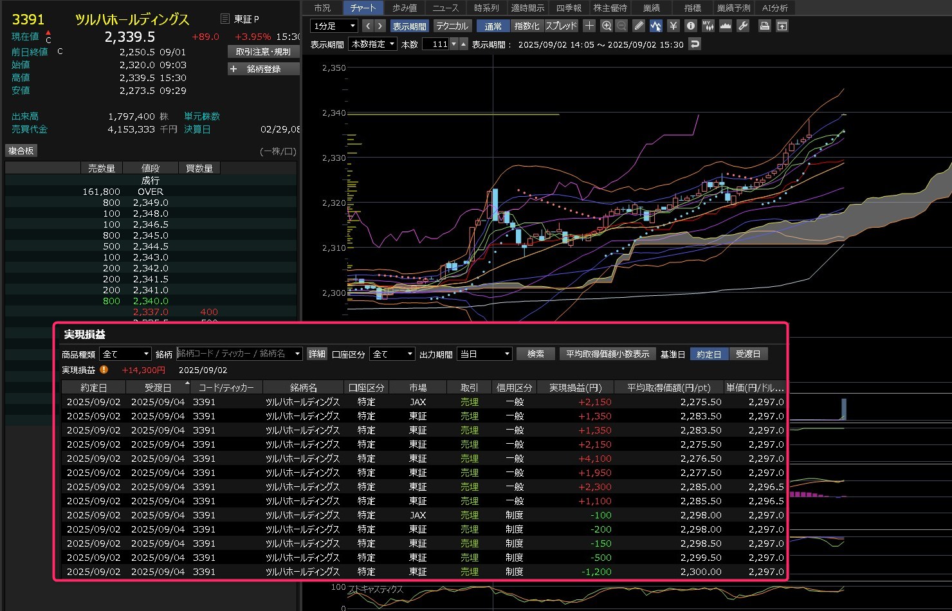Click the document icon beside 東証P
The image size is (952, 611).
click(224, 19)
